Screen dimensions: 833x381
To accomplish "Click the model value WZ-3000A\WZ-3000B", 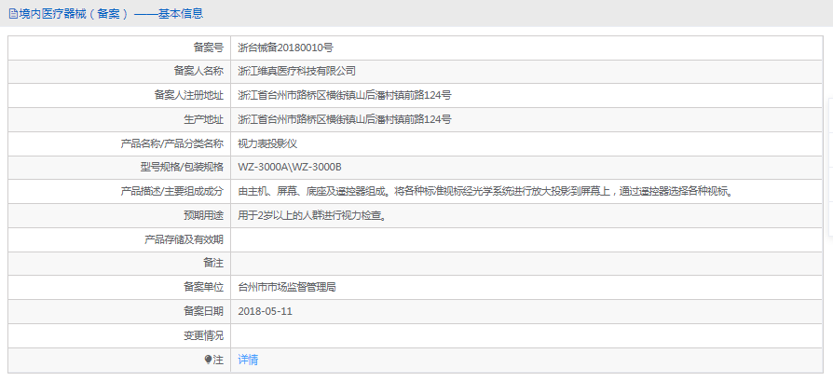I will click(290, 168).
